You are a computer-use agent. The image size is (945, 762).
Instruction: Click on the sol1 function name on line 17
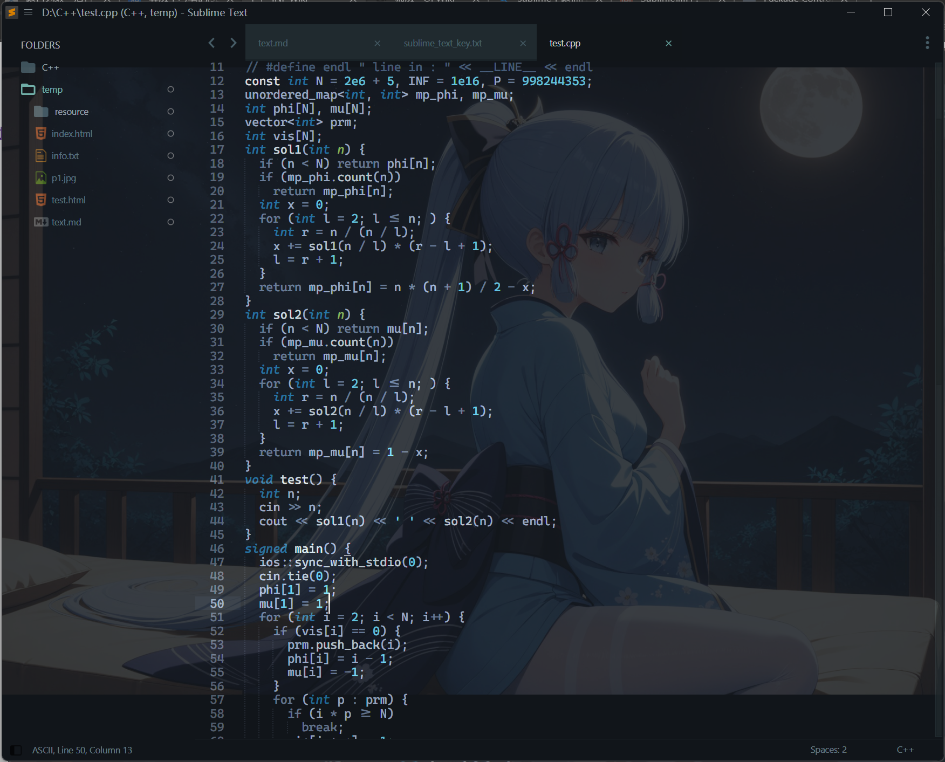point(287,149)
